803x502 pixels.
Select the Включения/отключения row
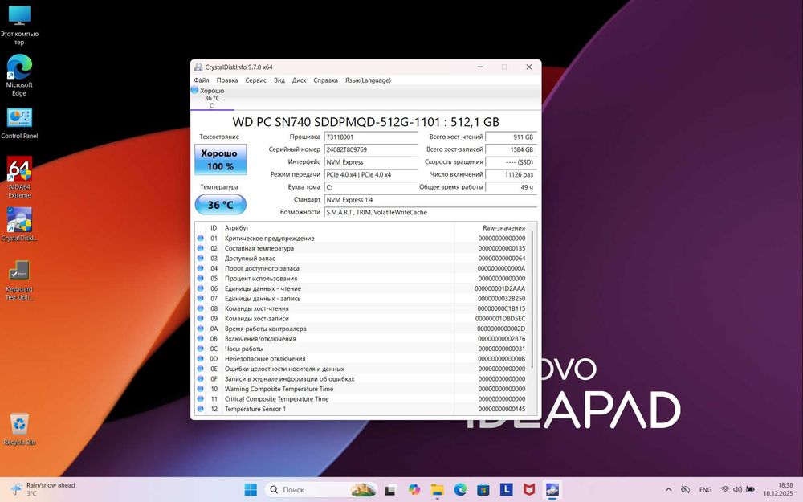pyautogui.click(x=362, y=339)
